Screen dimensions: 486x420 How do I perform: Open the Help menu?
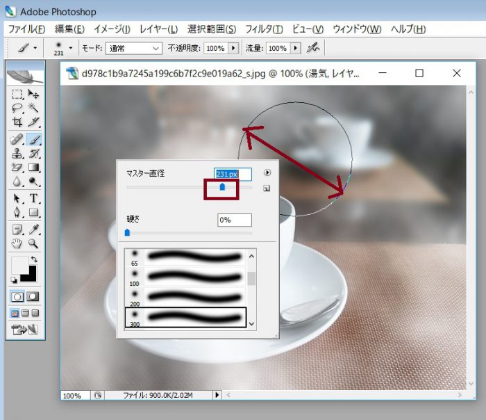pyautogui.click(x=408, y=29)
